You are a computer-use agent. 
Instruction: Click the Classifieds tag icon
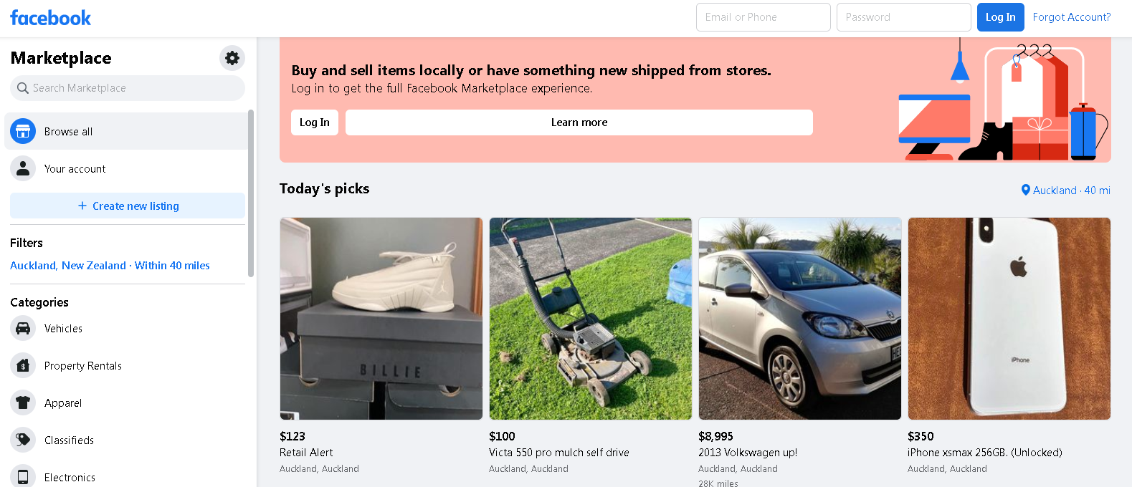(x=23, y=440)
